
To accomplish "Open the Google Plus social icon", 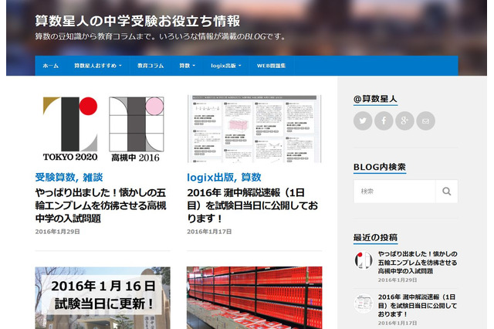I will pyautogui.click(x=404, y=120).
